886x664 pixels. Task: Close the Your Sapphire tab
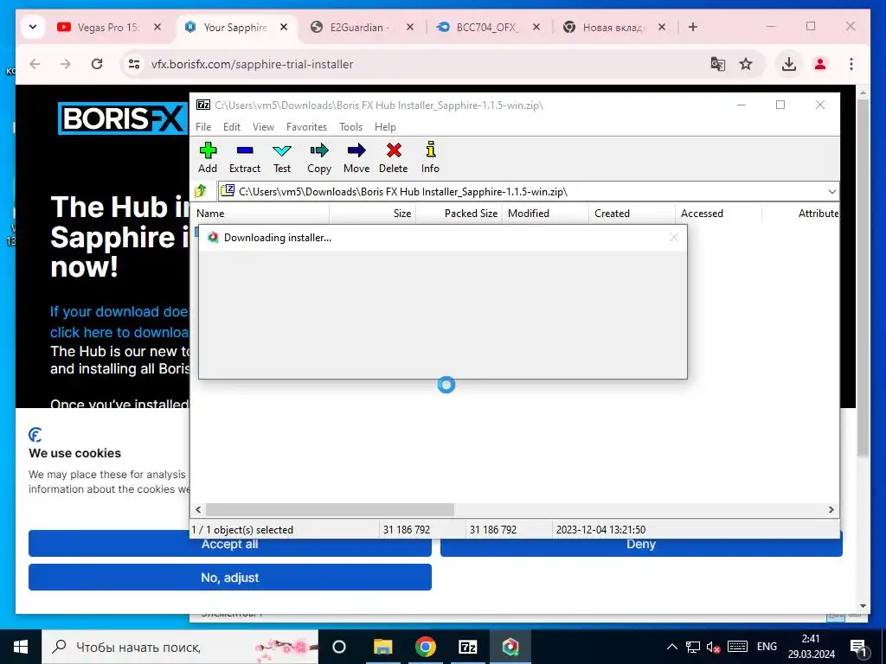click(x=284, y=27)
